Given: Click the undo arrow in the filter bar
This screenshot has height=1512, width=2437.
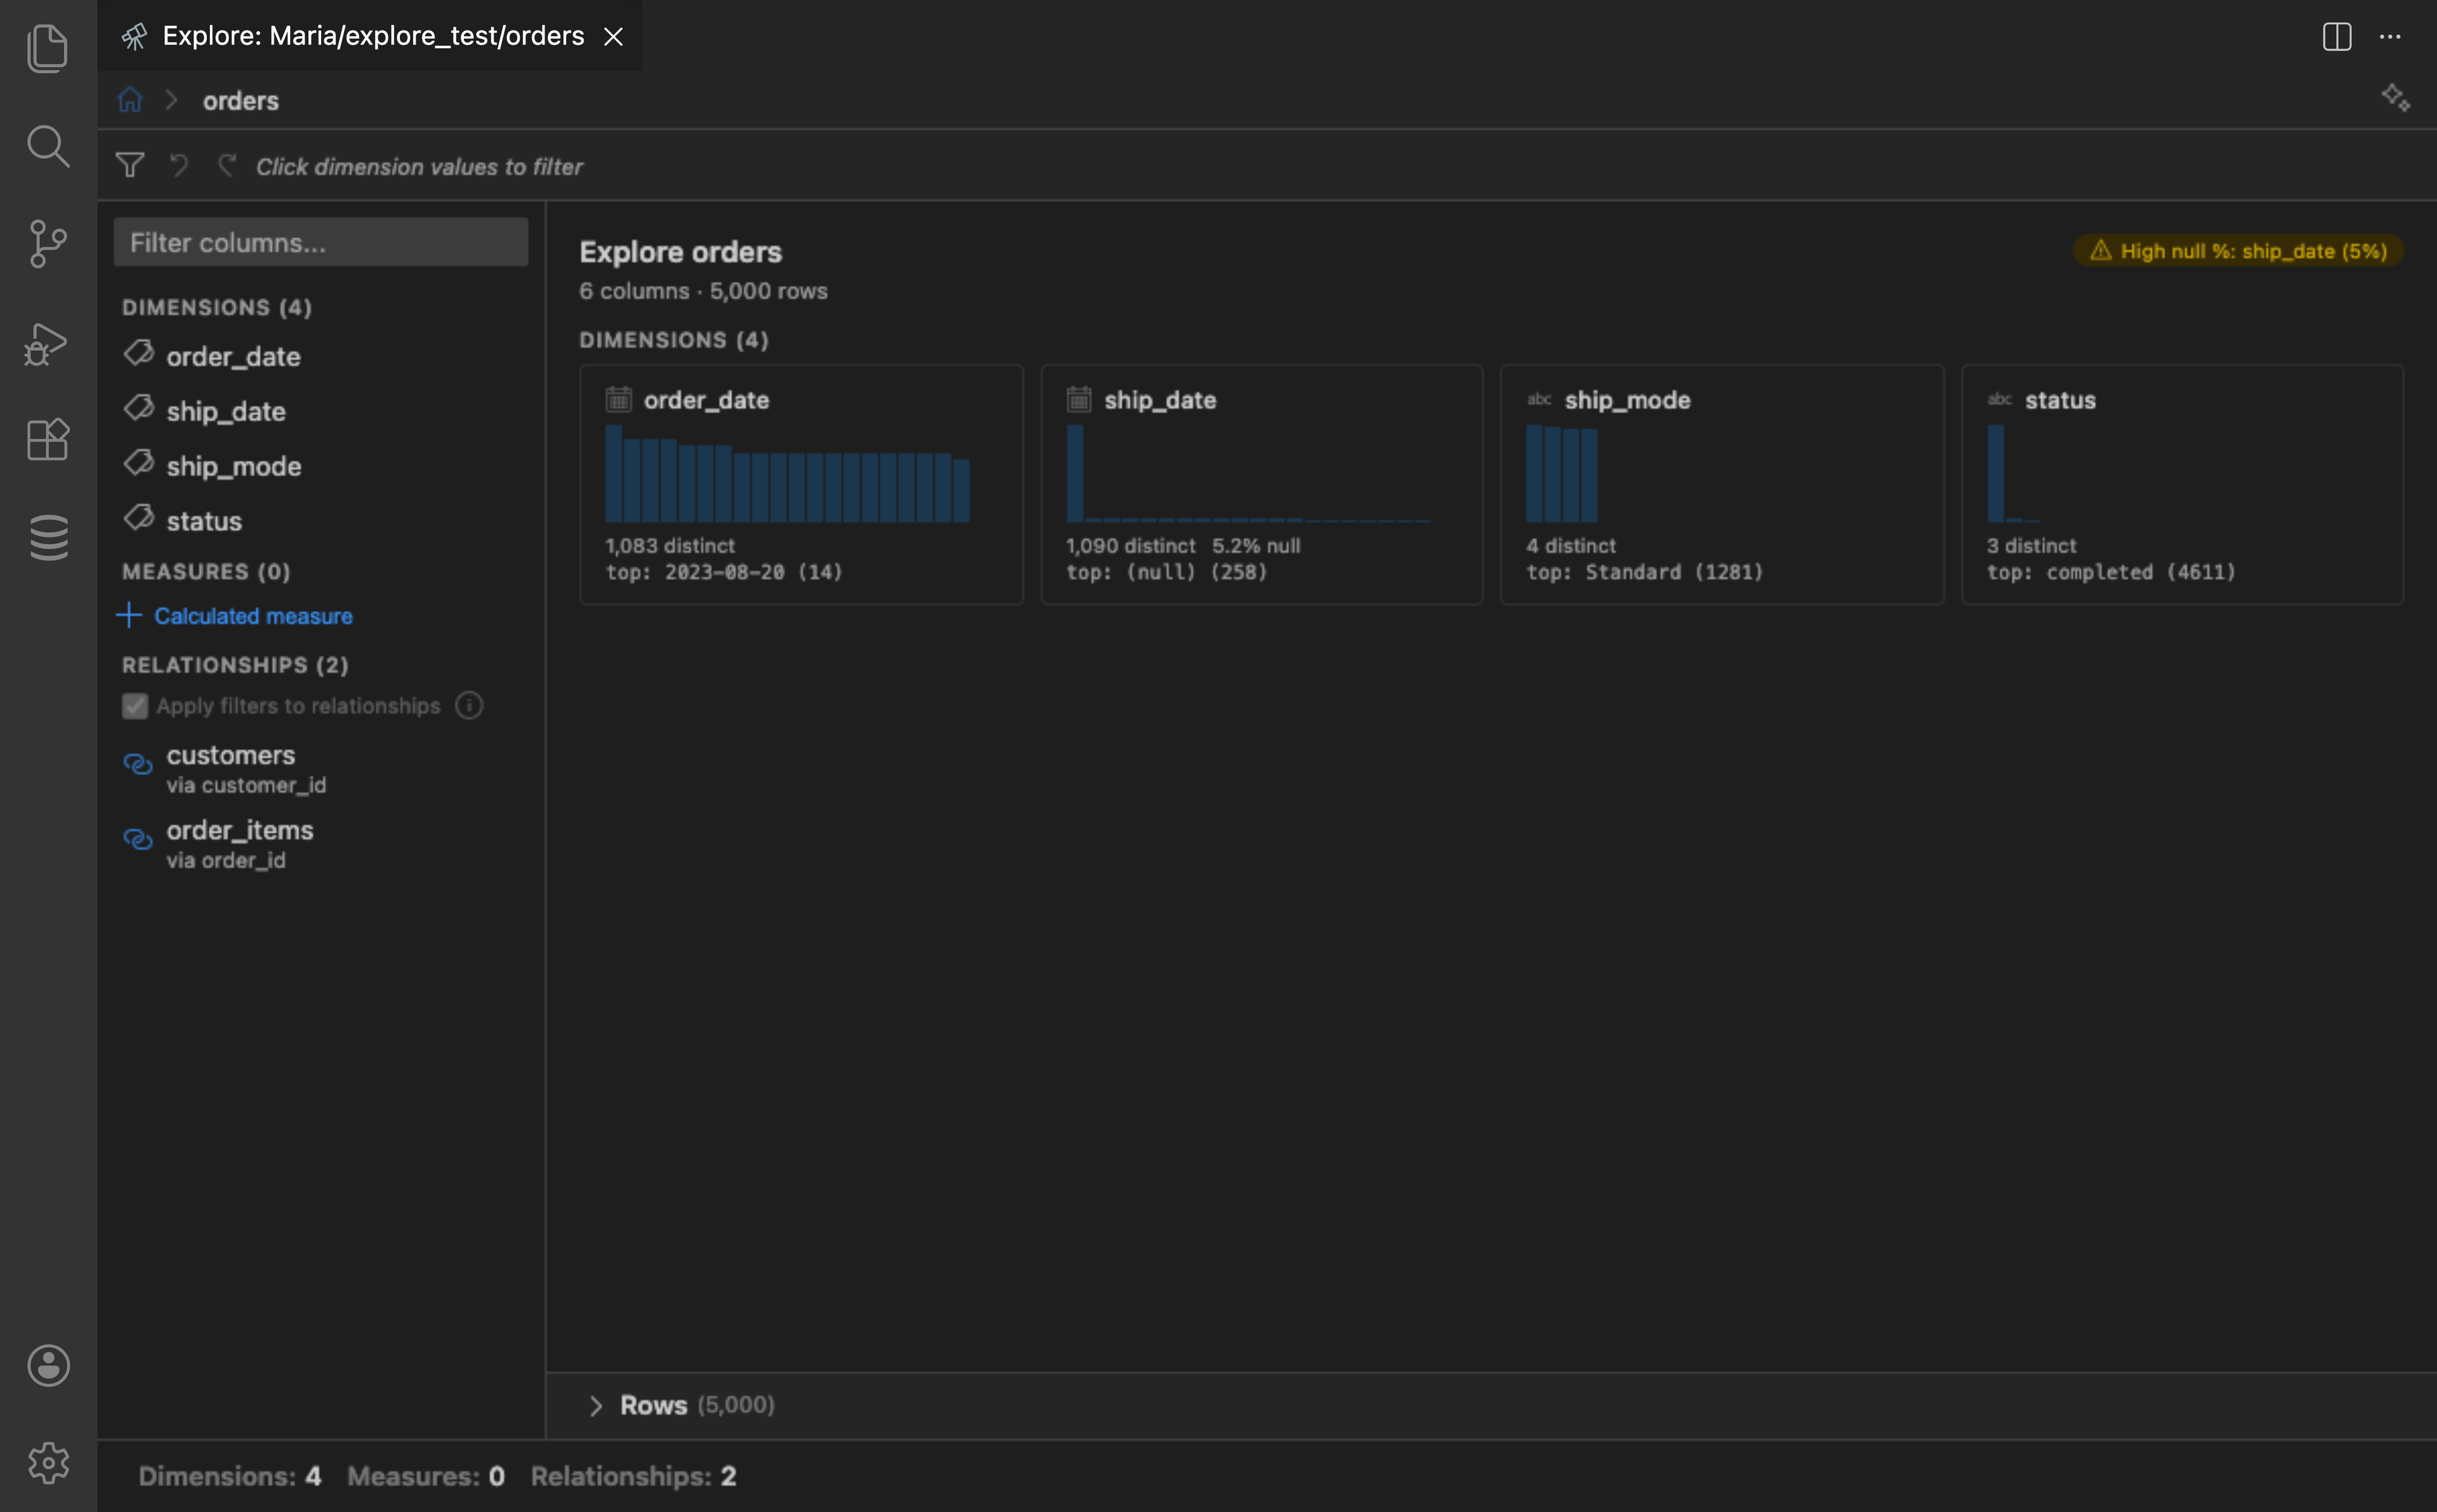Looking at the screenshot, I should click(178, 165).
